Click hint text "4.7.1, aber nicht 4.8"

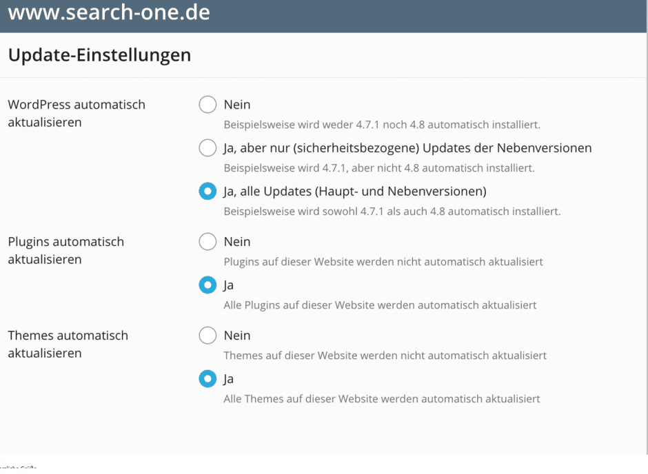(x=379, y=168)
